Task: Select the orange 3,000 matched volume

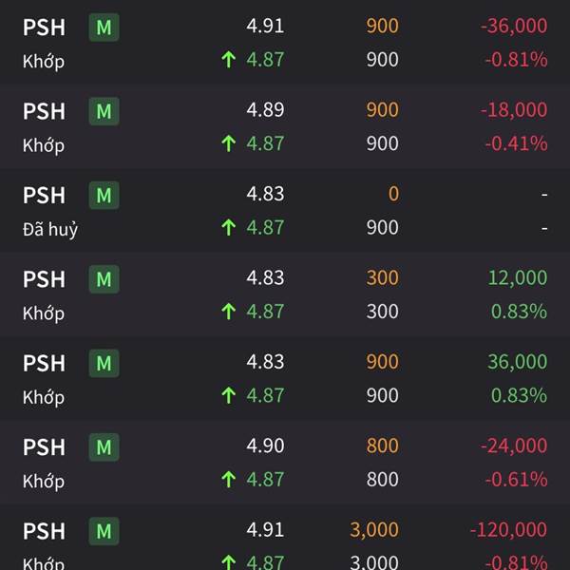Action: (x=374, y=530)
